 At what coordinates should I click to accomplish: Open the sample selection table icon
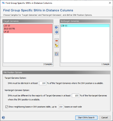(57, 54)
